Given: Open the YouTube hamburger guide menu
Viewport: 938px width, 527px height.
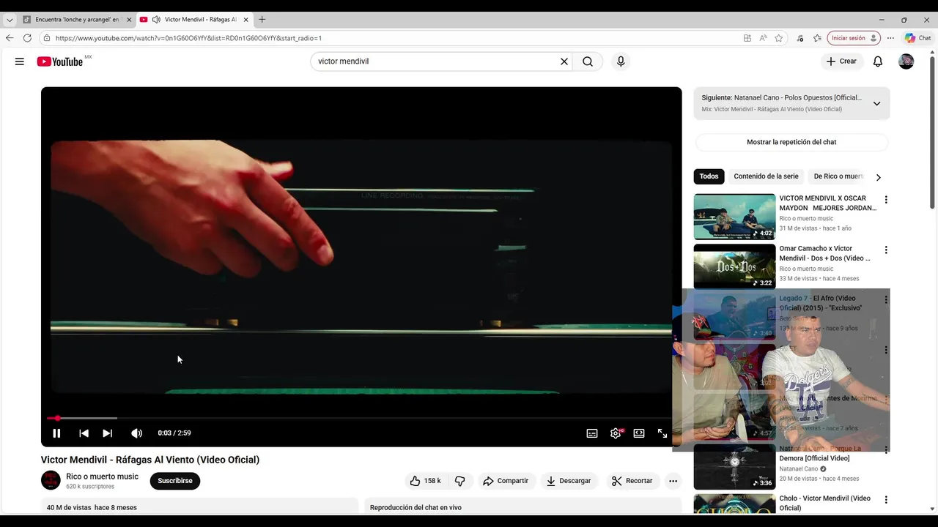Looking at the screenshot, I should 20,61.
